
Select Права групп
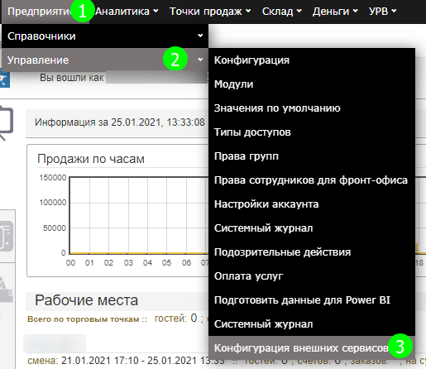click(312, 156)
